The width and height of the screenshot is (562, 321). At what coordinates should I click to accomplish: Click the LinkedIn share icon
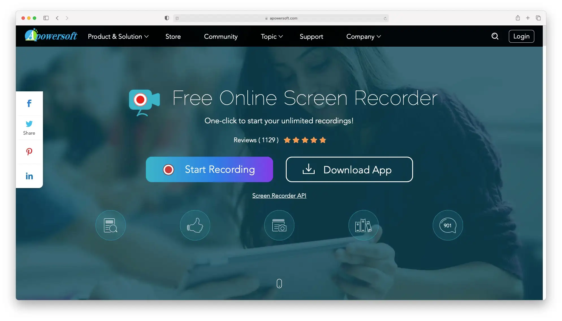coord(29,175)
